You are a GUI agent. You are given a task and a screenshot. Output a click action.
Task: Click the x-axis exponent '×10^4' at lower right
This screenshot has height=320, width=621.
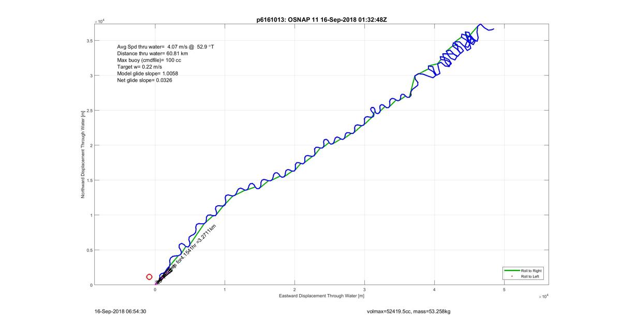click(542, 297)
